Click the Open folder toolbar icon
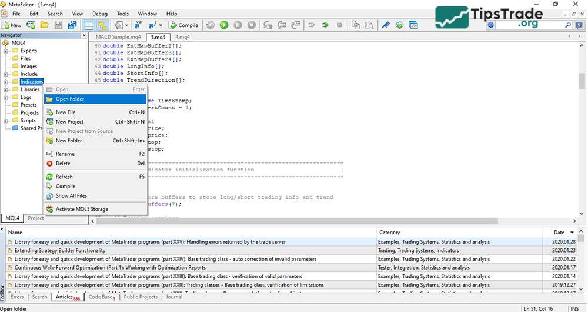This screenshot has height=312, width=588. click(44, 25)
